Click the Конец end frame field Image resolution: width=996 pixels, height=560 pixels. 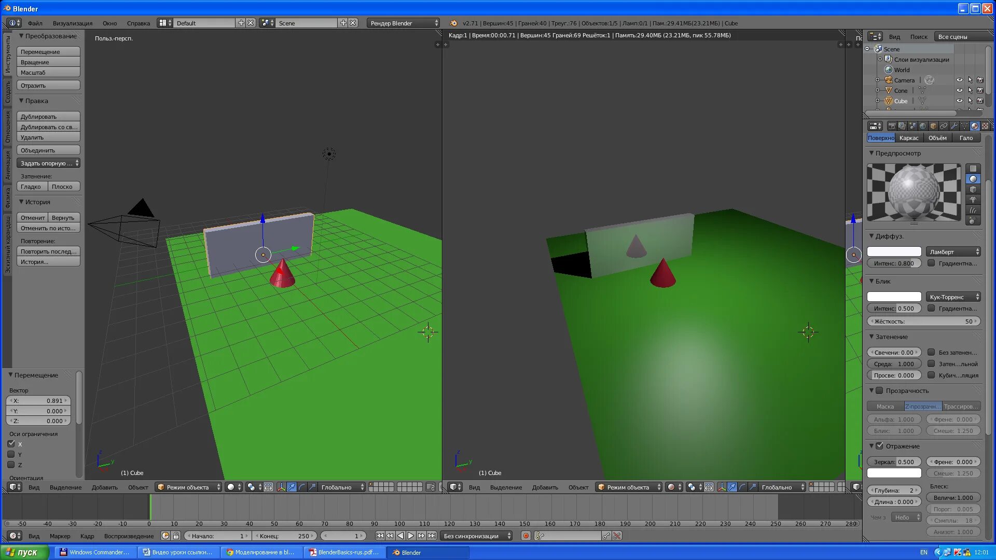click(284, 536)
